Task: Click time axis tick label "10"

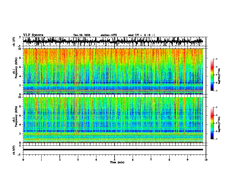Action: tap(206, 160)
